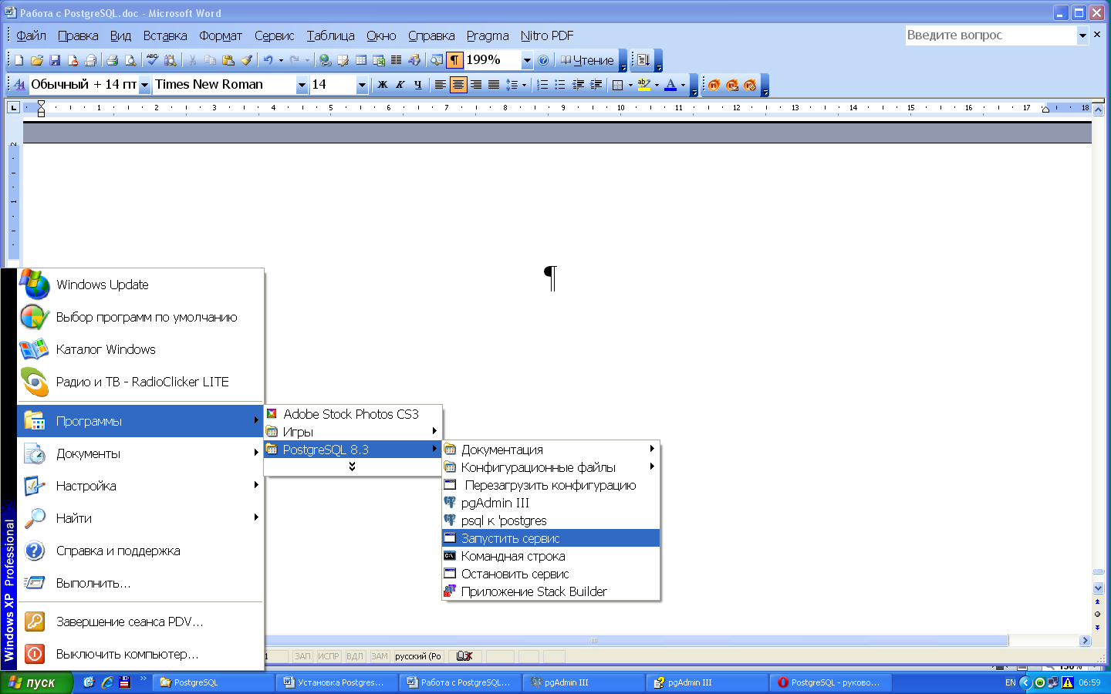Open Windows Update from Start menu
This screenshot has height=694, width=1111.
(141, 285)
